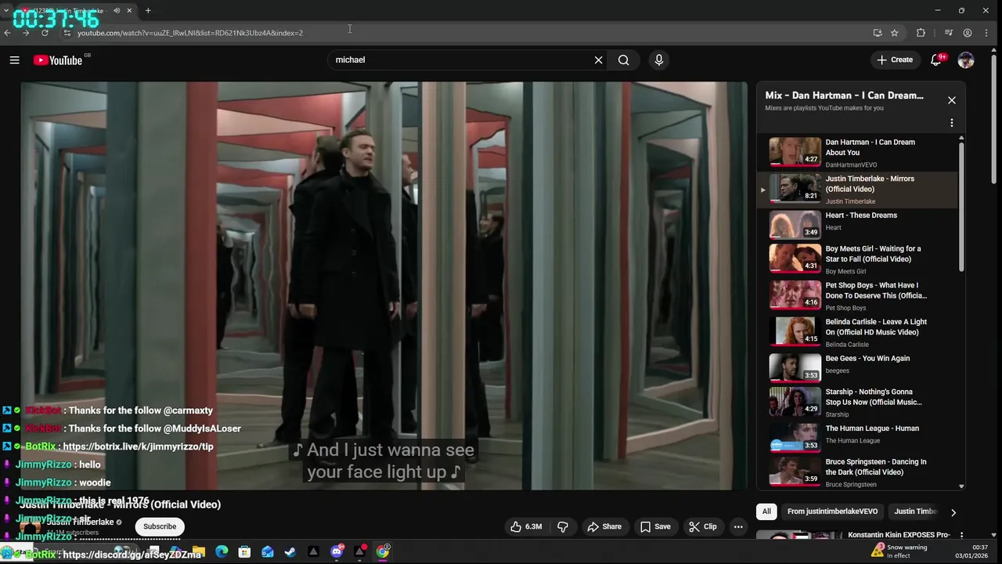The width and height of the screenshot is (1002, 564).
Task: Open Chrome icon in taskbar
Action: point(383,551)
